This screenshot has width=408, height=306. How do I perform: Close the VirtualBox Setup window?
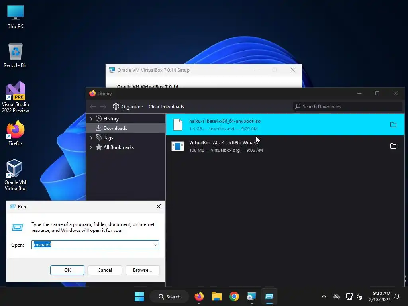293,70
